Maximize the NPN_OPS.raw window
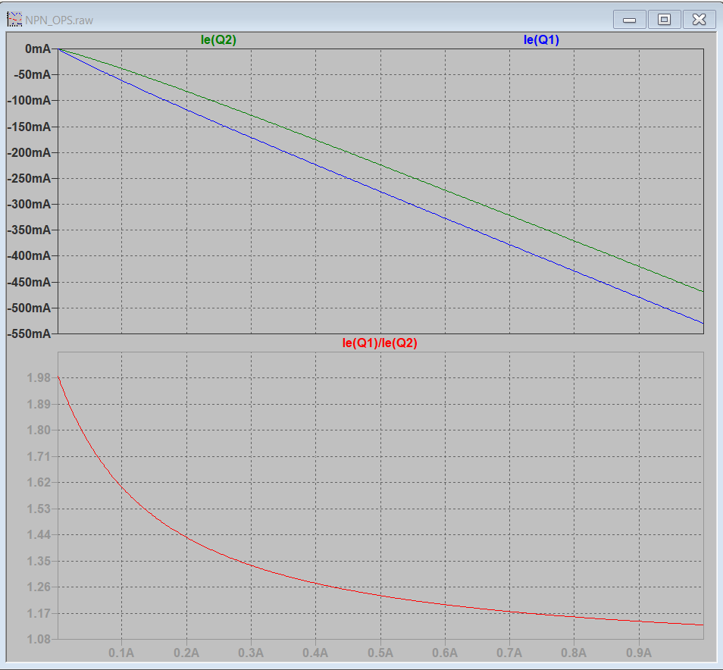The image size is (723, 670). click(664, 20)
